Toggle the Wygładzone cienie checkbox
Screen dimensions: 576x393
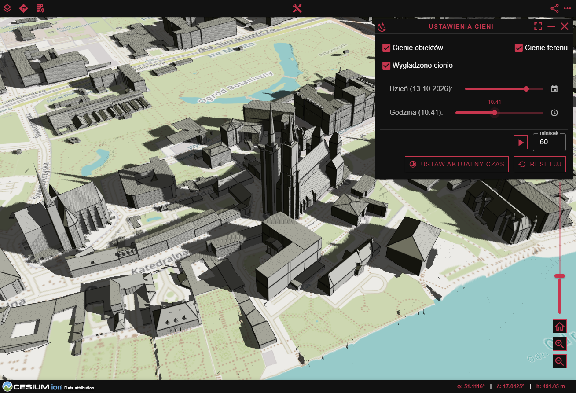pos(386,66)
